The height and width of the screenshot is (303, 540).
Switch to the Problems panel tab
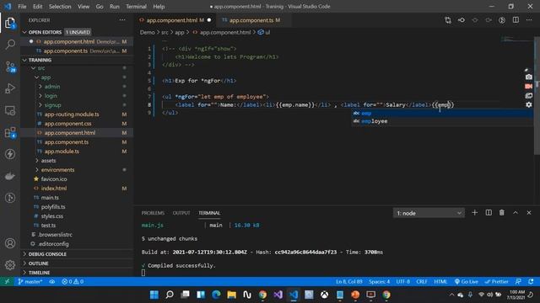[x=153, y=213]
